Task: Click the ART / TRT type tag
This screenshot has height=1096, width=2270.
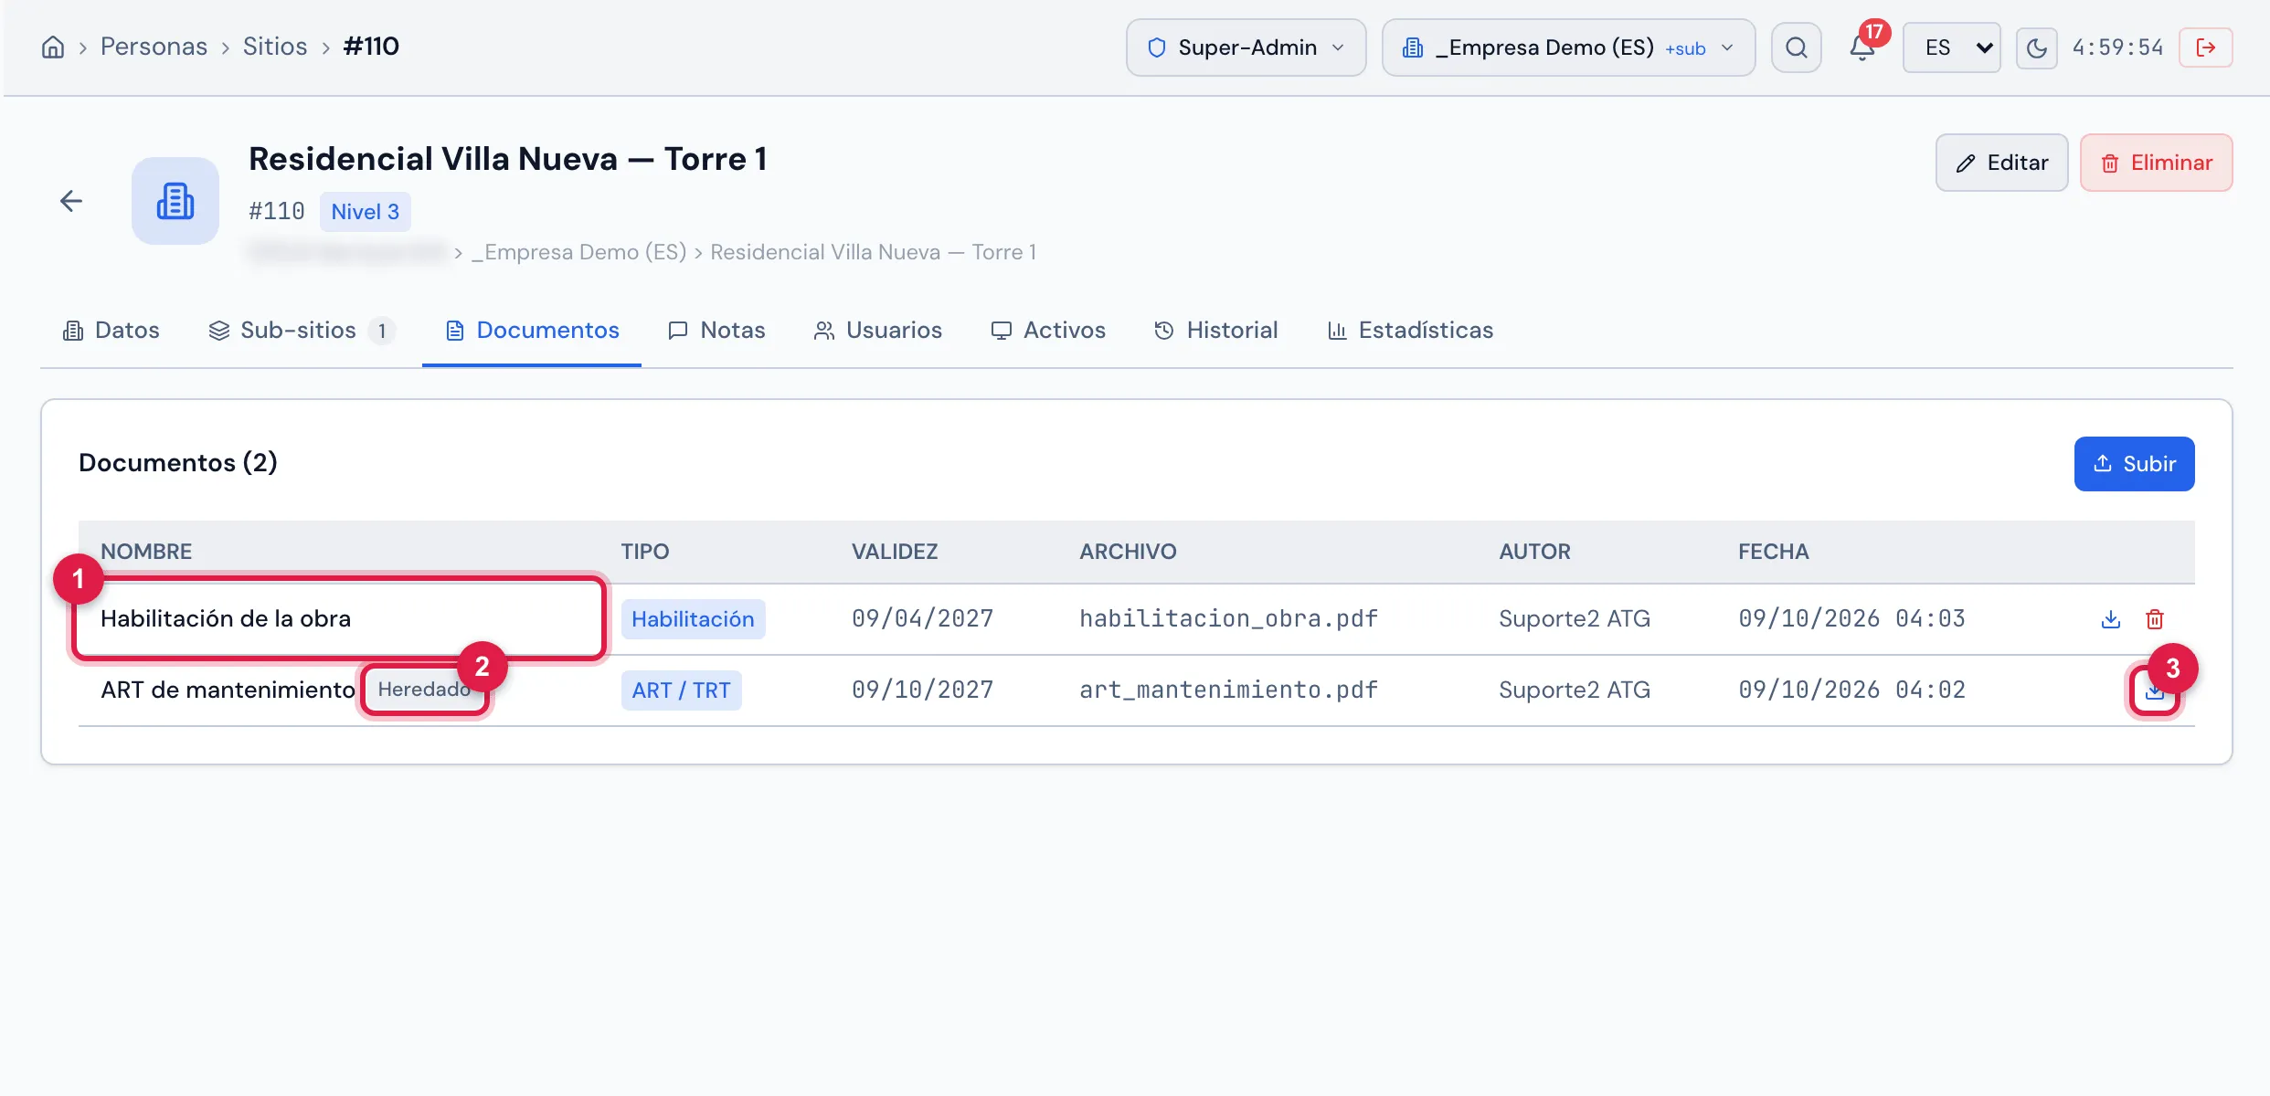Action: pyautogui.click(x=681, y=690)
